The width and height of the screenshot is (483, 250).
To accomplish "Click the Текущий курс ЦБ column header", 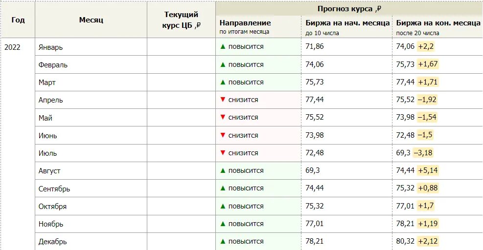I will pos(181,20).
